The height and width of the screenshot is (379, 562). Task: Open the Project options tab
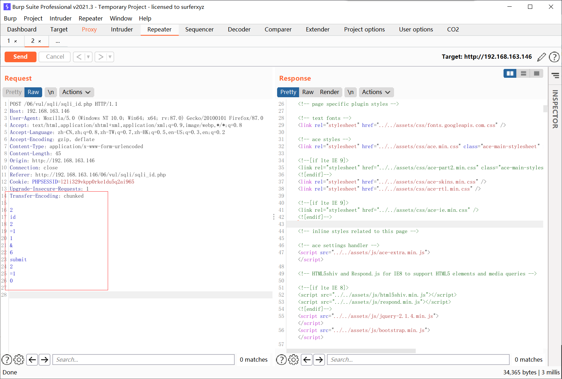364,29
